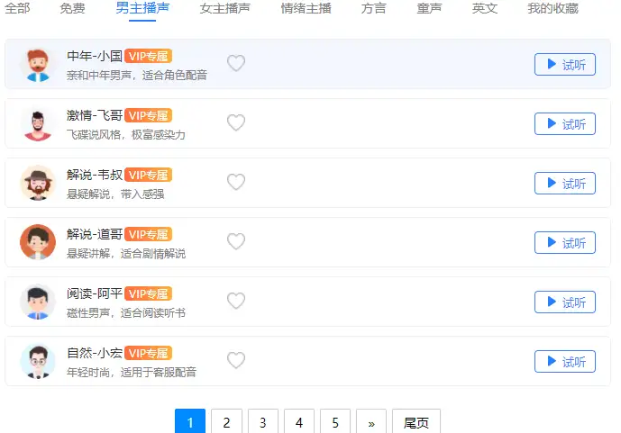The width and height of the screenshot is (621, 433).
Task: Toggle the heart for 解说-道哥
Action: click(x=236, y=241)
